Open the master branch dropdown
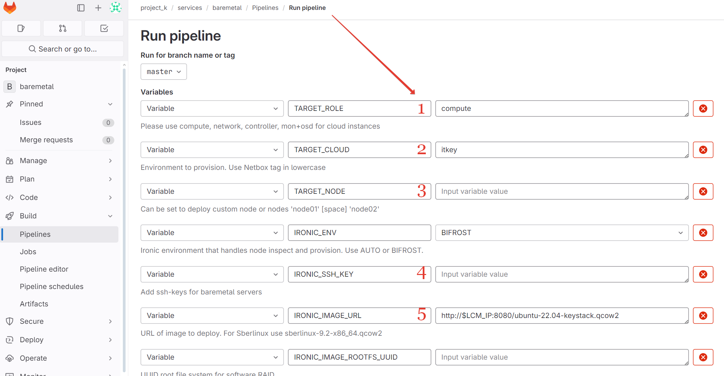Image resolution: width=724 pixels, height=376 pixels. (x=163, y=72)
